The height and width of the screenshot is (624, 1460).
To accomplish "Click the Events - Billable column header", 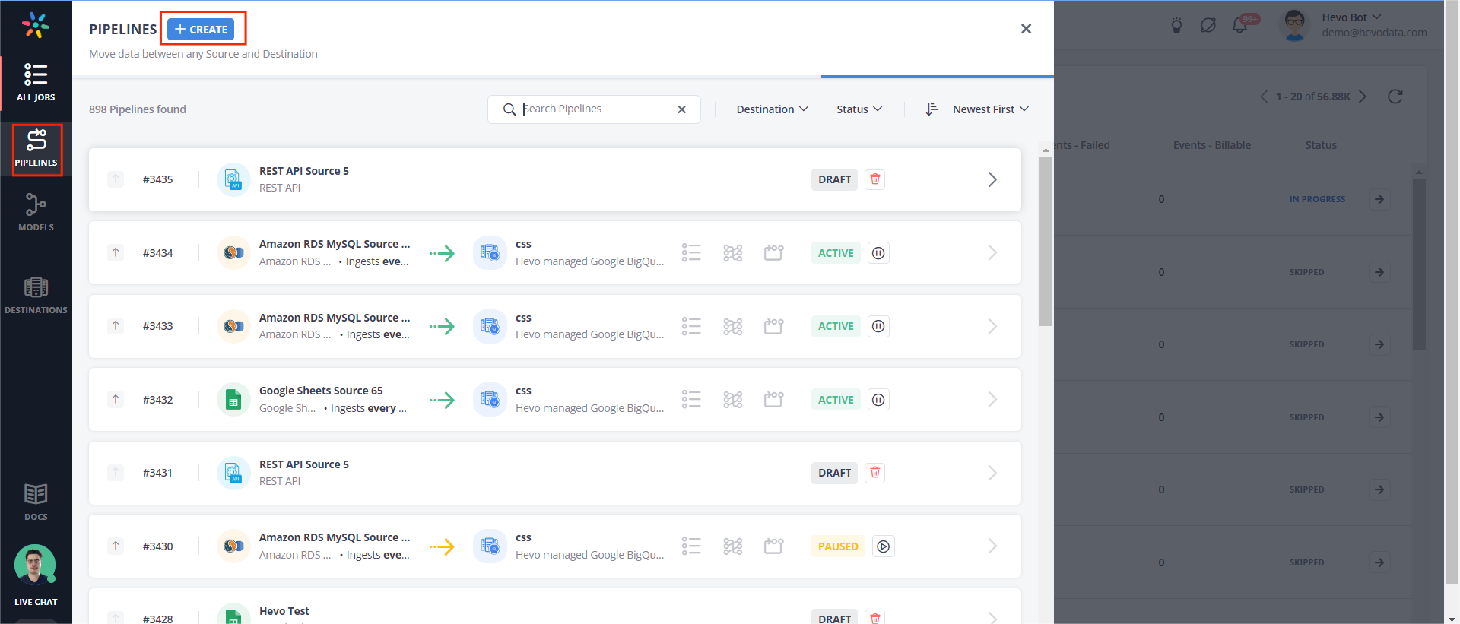I will click(x=1211, y=145).
